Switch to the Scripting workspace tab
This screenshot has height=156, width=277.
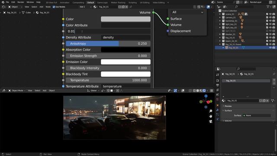pyautogui.click(x=132, y=3)
